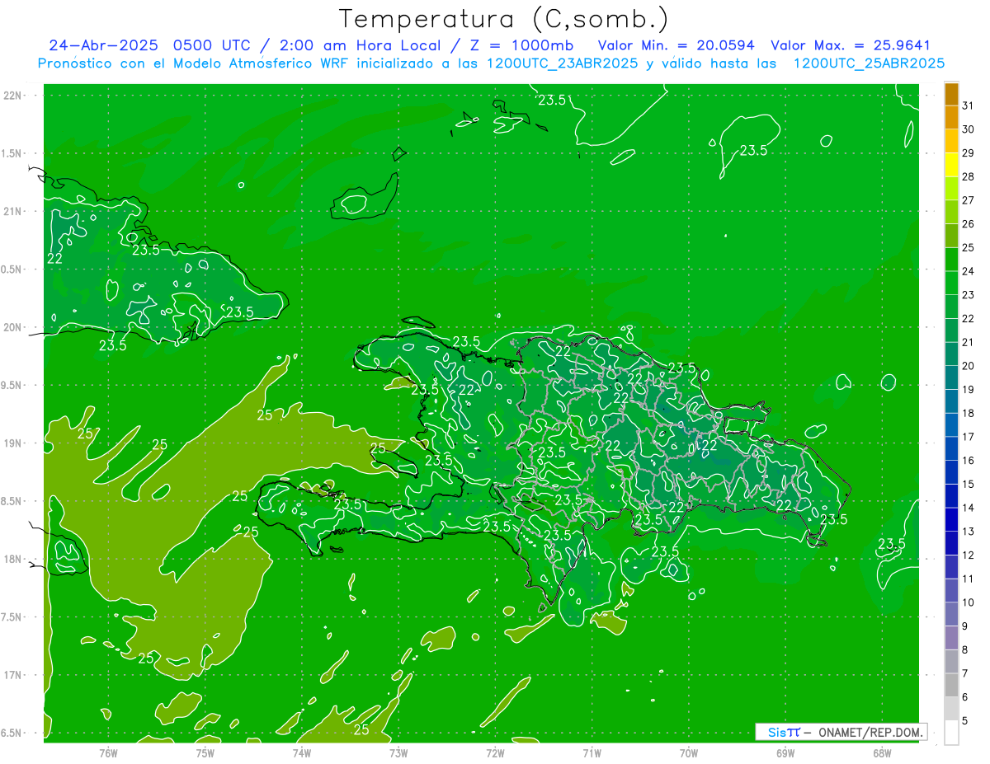
Task: Click the 19N latitude axis label
Action: [x=12, y=443]
